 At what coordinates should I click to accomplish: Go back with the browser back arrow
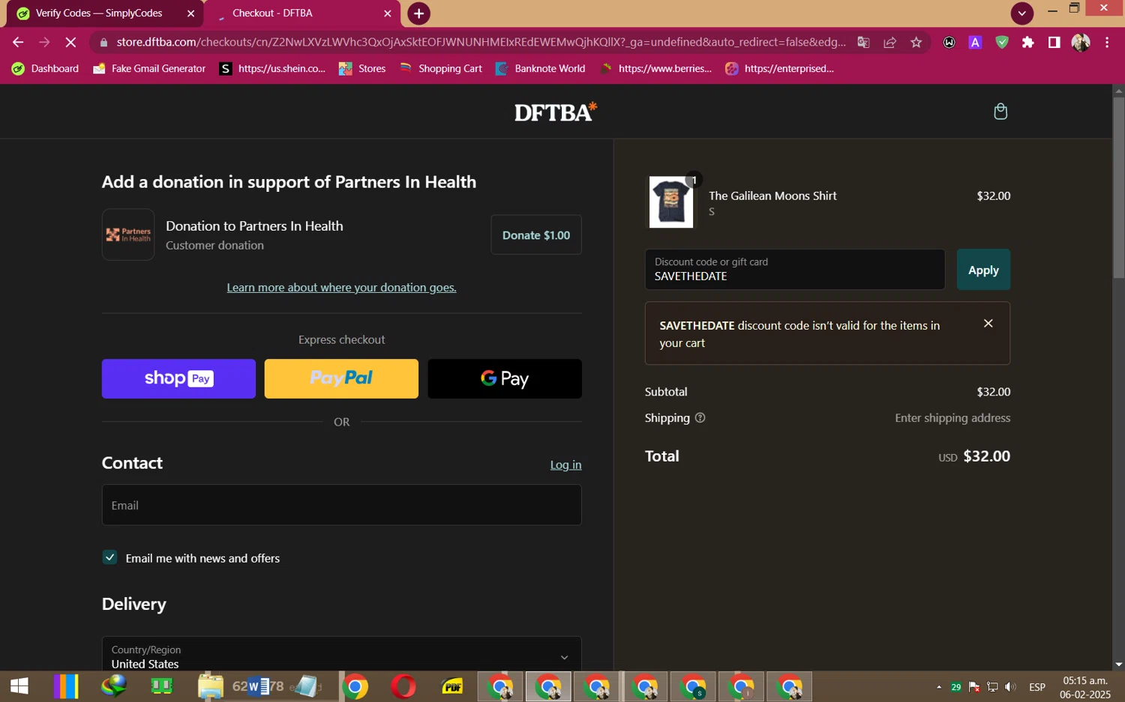tap(18, 43)
